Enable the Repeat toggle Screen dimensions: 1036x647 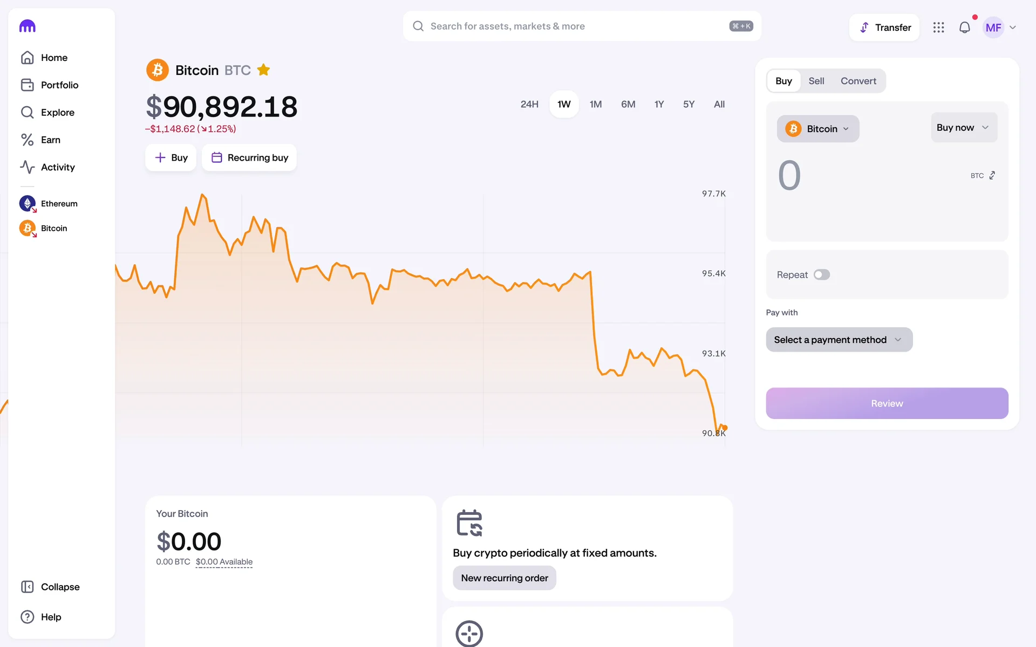[821, 275]
